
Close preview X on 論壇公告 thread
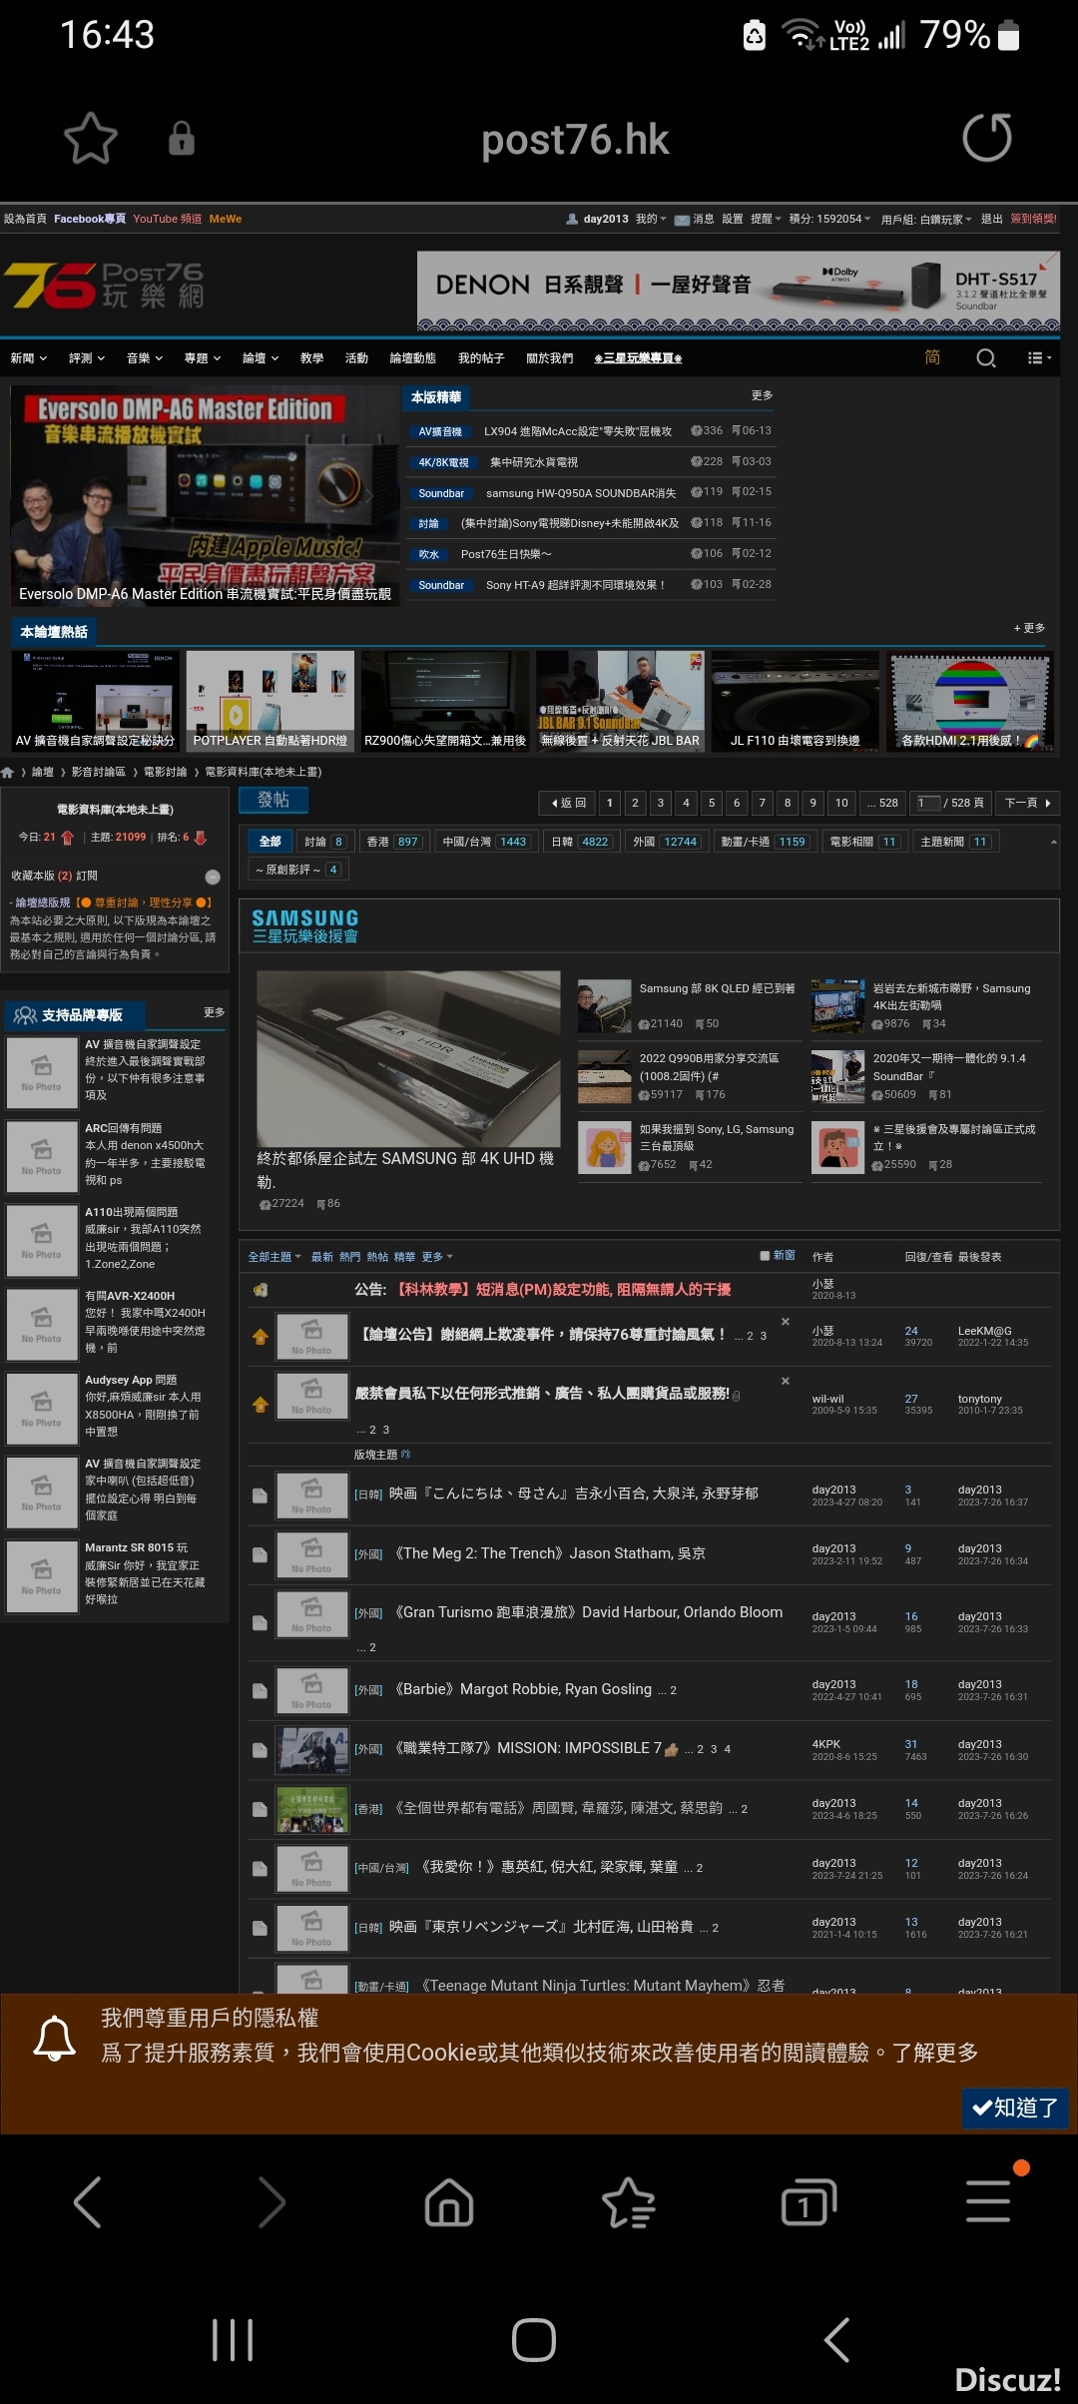click(x=786, y=1322)
